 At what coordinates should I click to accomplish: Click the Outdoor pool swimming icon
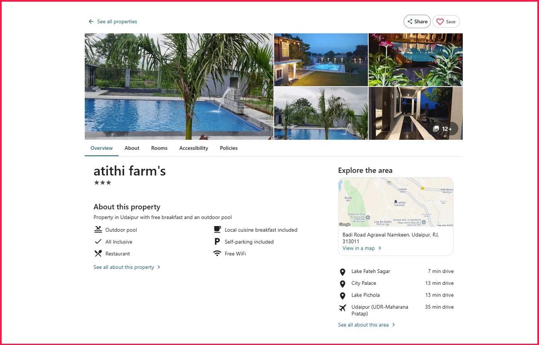coord(98,230)
